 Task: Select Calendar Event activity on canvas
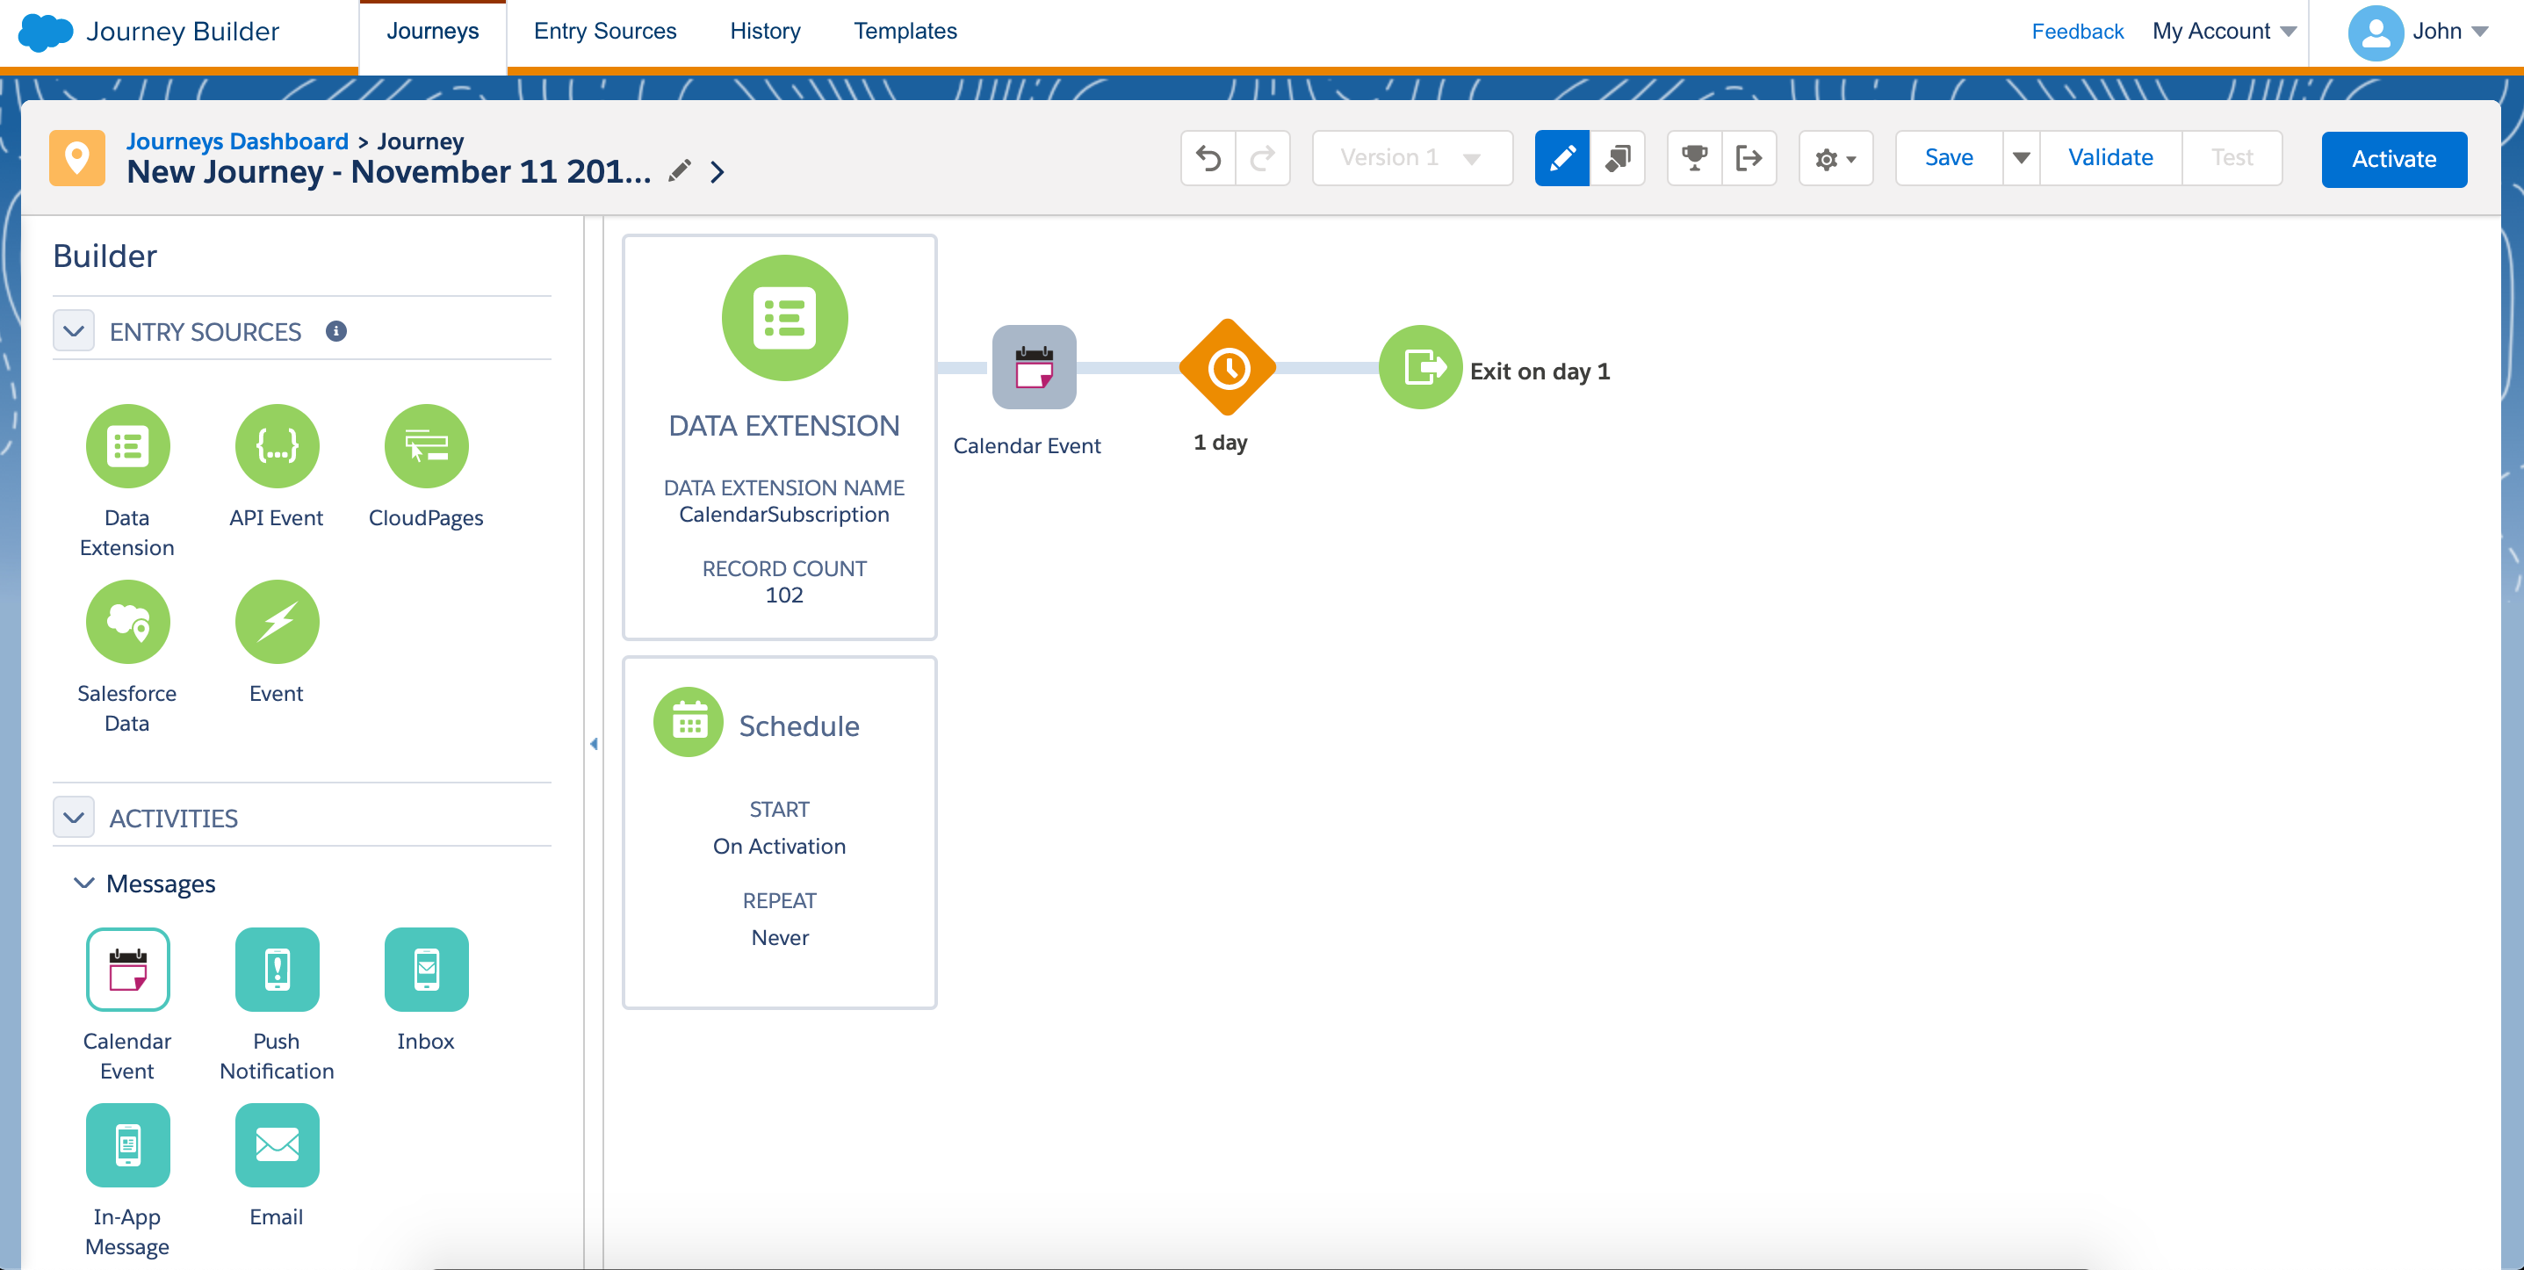1034,367
